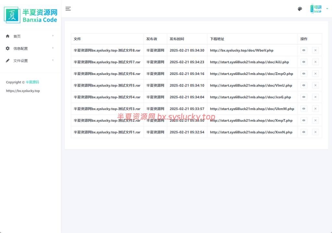332x233 pixels.
Task: Delete file 测试文件1.rar with X icon
Action: tap(315, 132)
